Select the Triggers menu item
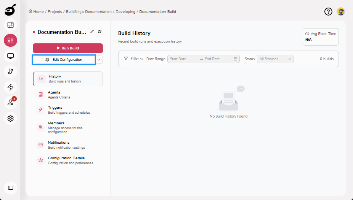353x200 pixels. (x=68, y=110)
